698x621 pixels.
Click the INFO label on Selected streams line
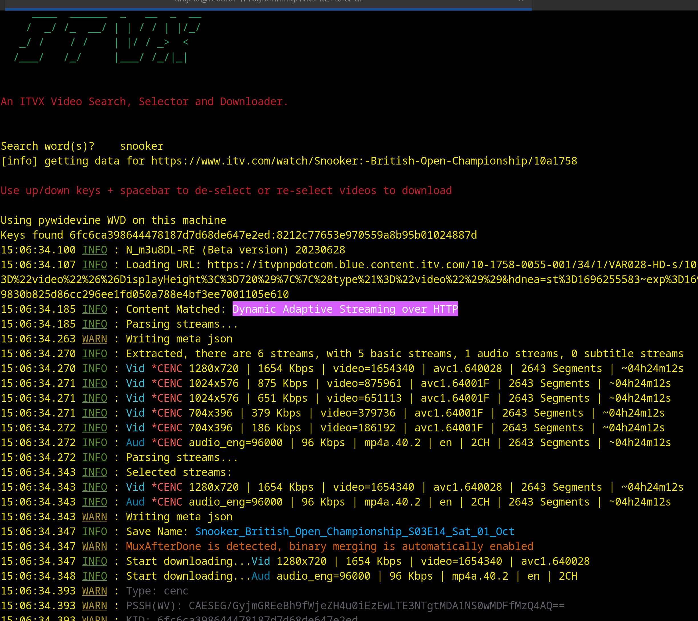pos(95,472)
